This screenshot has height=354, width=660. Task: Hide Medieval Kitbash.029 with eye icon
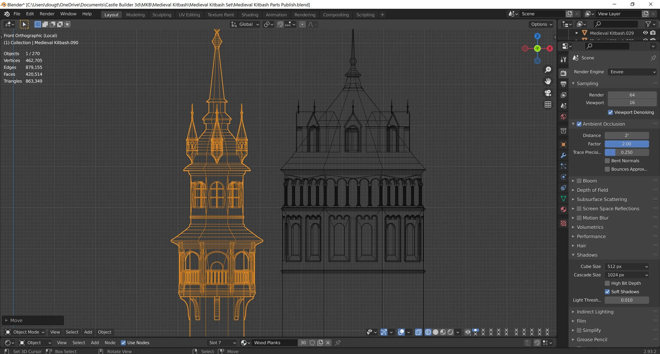[x=645, y=33]
